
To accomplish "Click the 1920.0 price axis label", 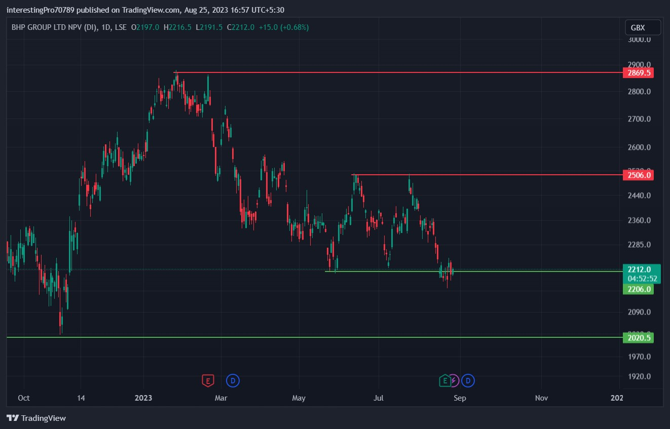I will point(640,376).
